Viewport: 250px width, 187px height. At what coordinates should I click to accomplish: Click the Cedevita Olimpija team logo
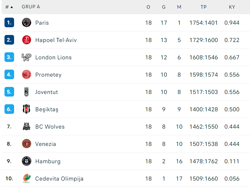27,179
